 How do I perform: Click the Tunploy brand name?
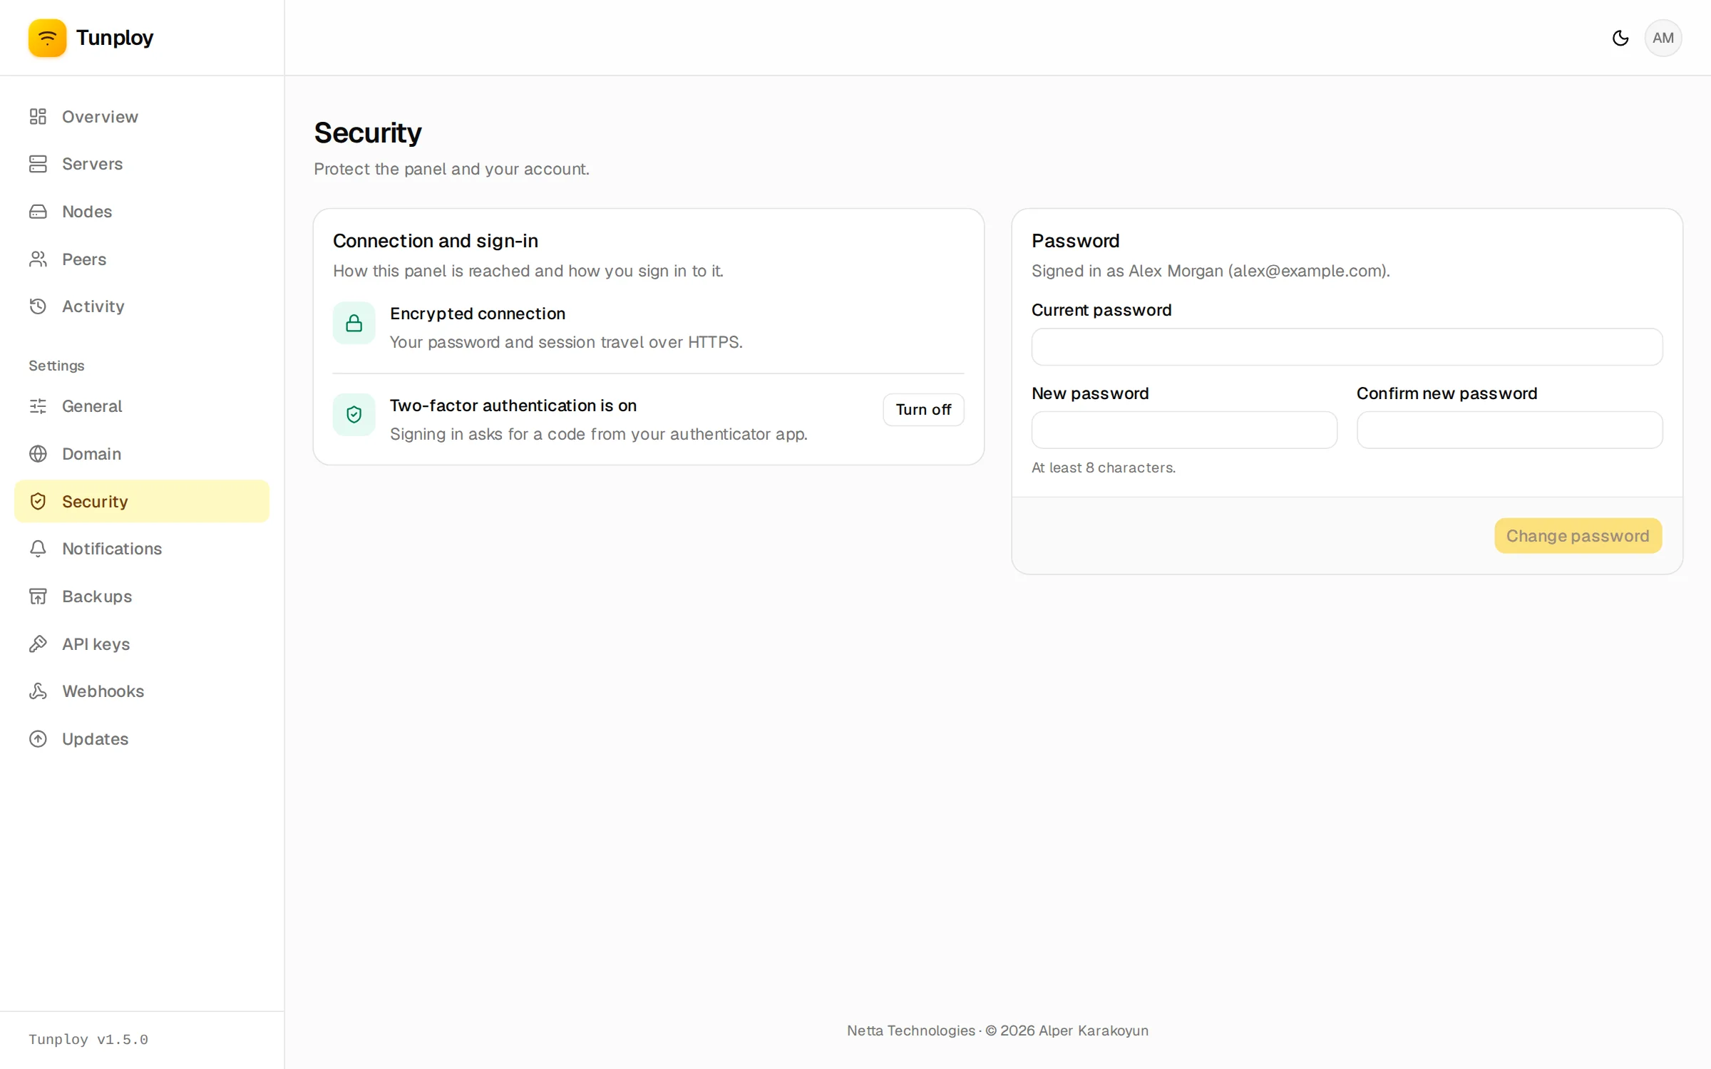pyautogui.click(x=114, y=38)
